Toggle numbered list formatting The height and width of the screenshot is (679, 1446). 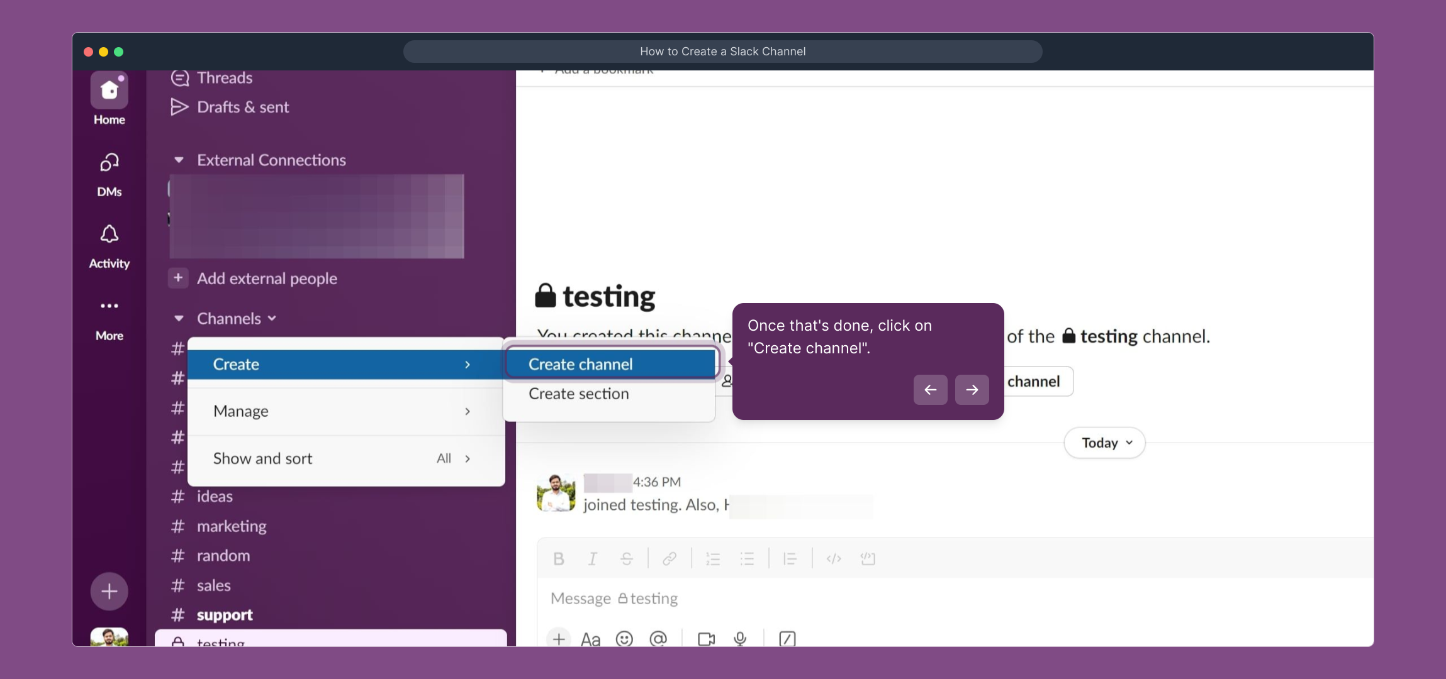click(712, 558)
